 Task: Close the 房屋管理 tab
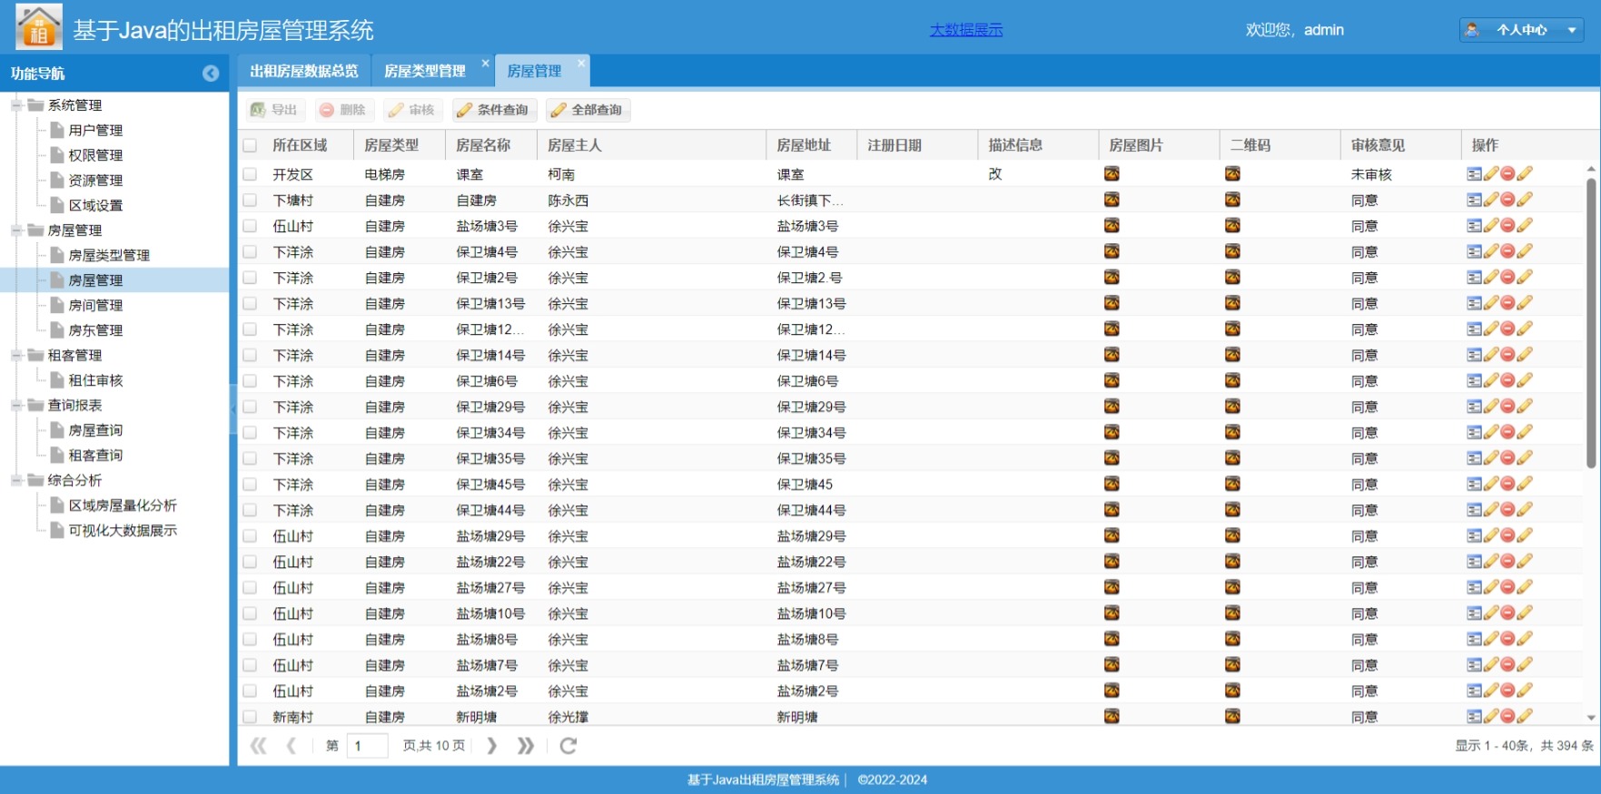pos(581,63)
